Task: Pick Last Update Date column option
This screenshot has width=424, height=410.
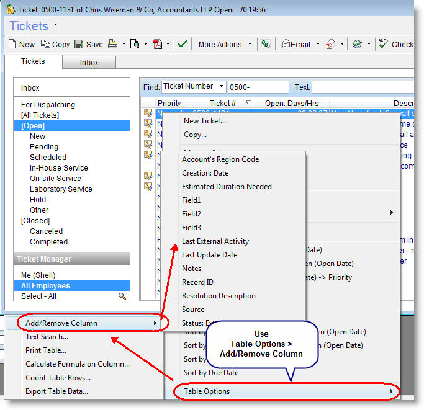Action: [x=209, y=255]
